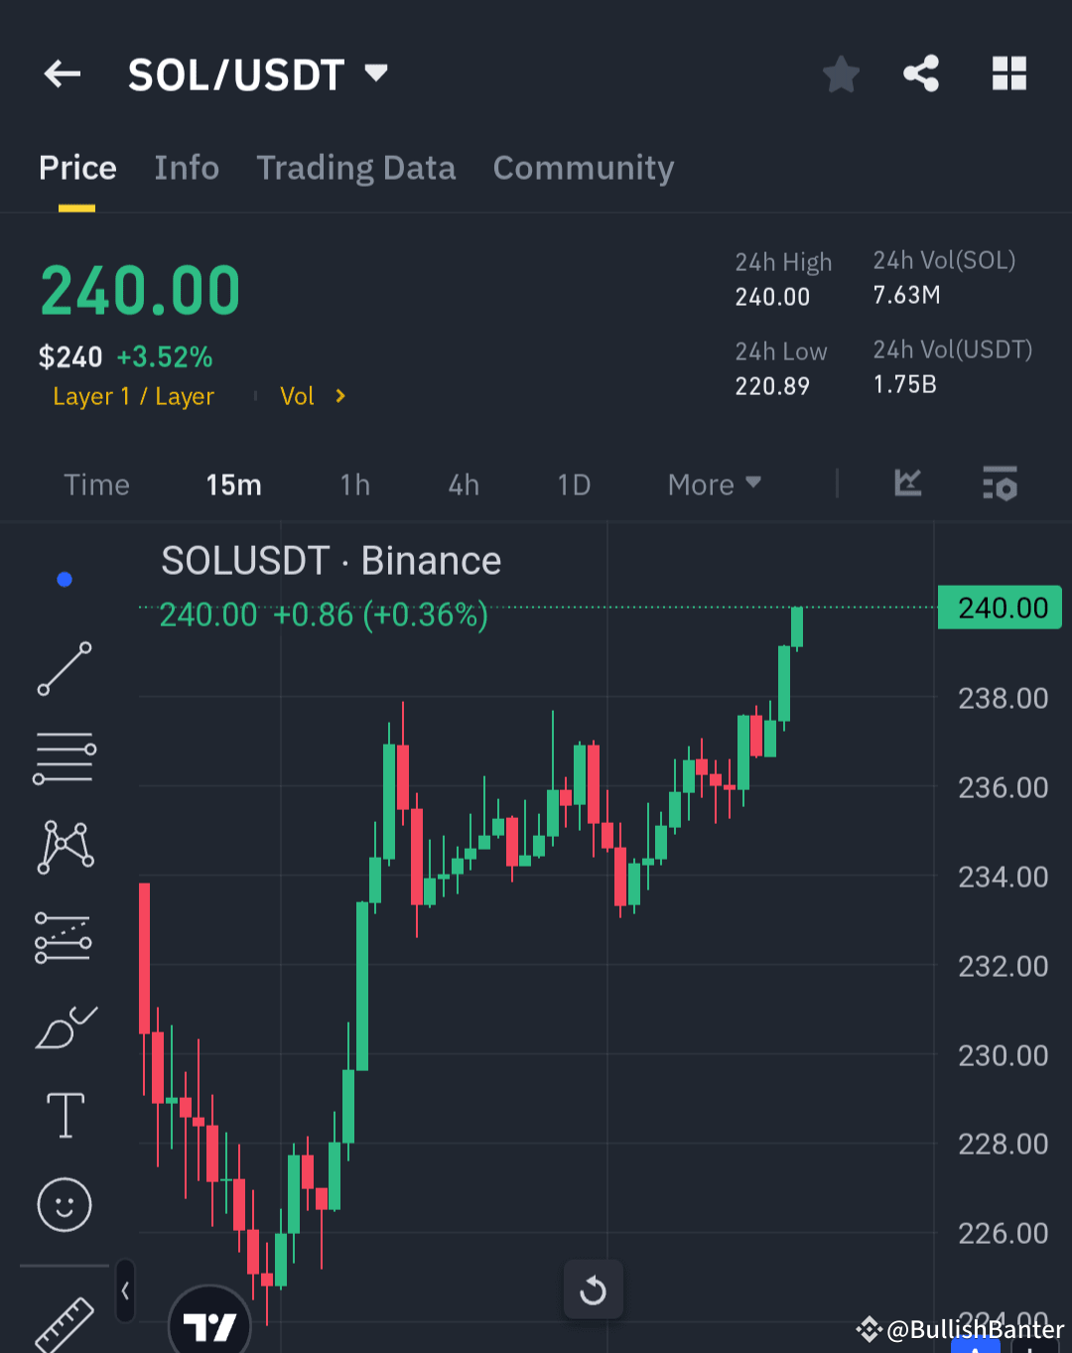Switch to the Trading Data tab
Screen dimensions: 1072x1353
[356, 168]
